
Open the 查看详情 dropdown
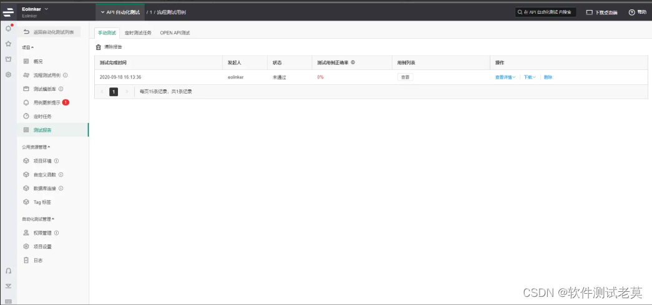click(x=505, y=77)
